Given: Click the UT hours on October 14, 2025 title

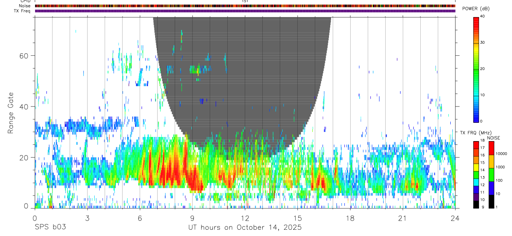Looking at the screenshot, I should pos(244,227).
